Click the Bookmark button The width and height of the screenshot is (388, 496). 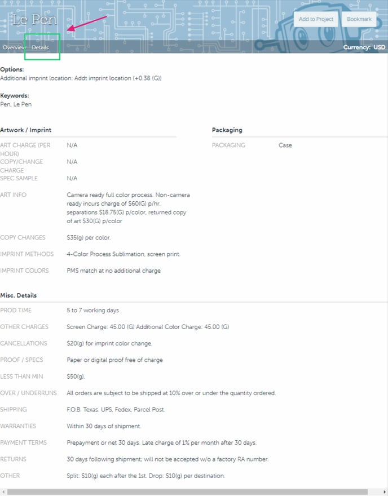click(x=359, y=19)
